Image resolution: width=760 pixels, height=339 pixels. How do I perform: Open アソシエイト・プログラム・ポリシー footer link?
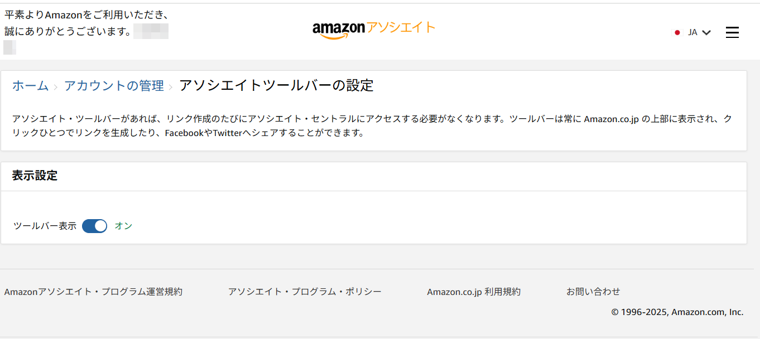tap(305, 292)
